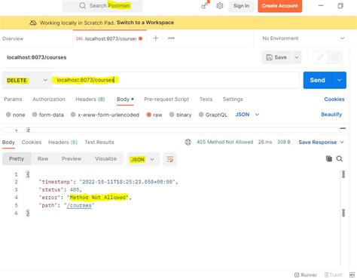Click the cloud-off Scratch Pad icon
This screenshot has height=279, width=357.
(33, 23)
